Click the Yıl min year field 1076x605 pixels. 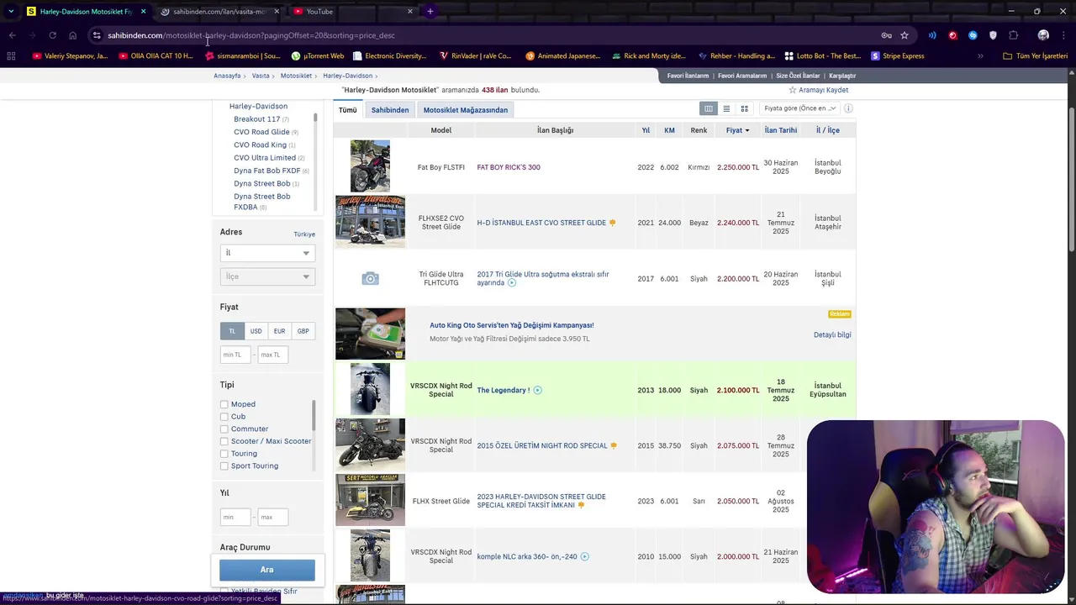235,517
